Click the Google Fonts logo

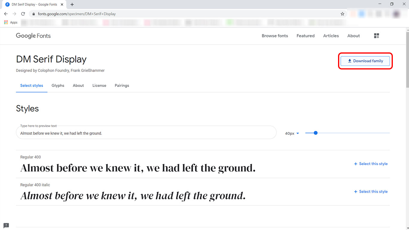tap(33, 36)
